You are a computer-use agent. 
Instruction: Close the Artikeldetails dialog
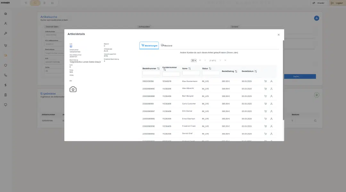tap(278, 35)
